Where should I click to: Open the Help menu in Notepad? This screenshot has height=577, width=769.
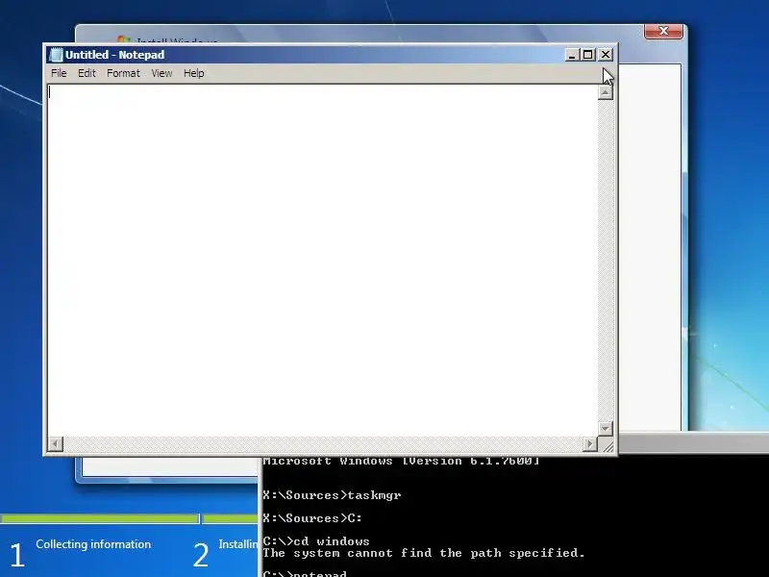point(194,73)
